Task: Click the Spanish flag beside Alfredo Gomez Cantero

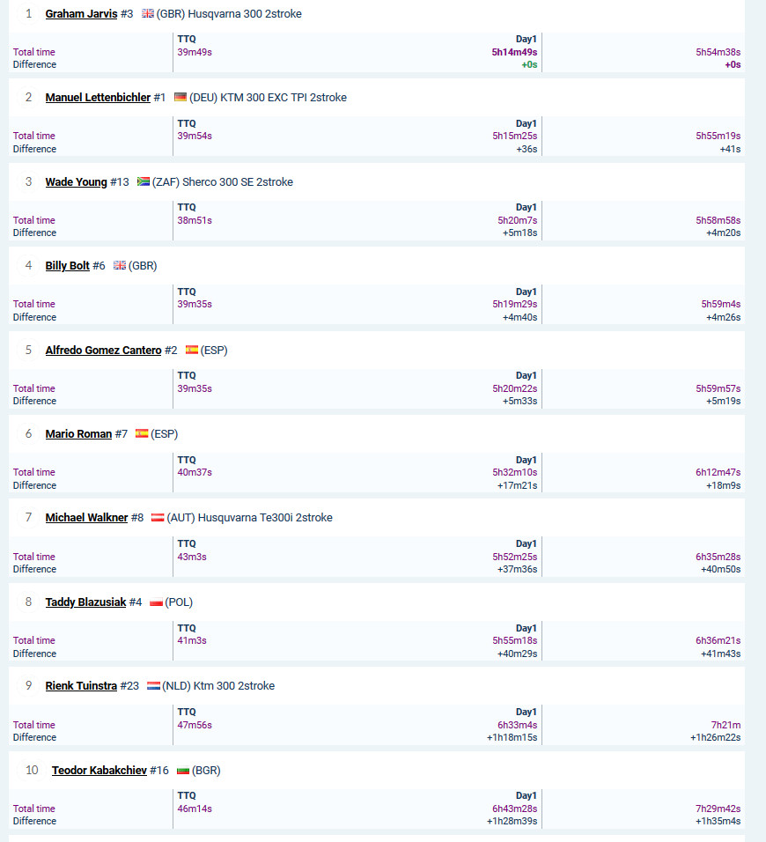Action: [x=192, y=350]
